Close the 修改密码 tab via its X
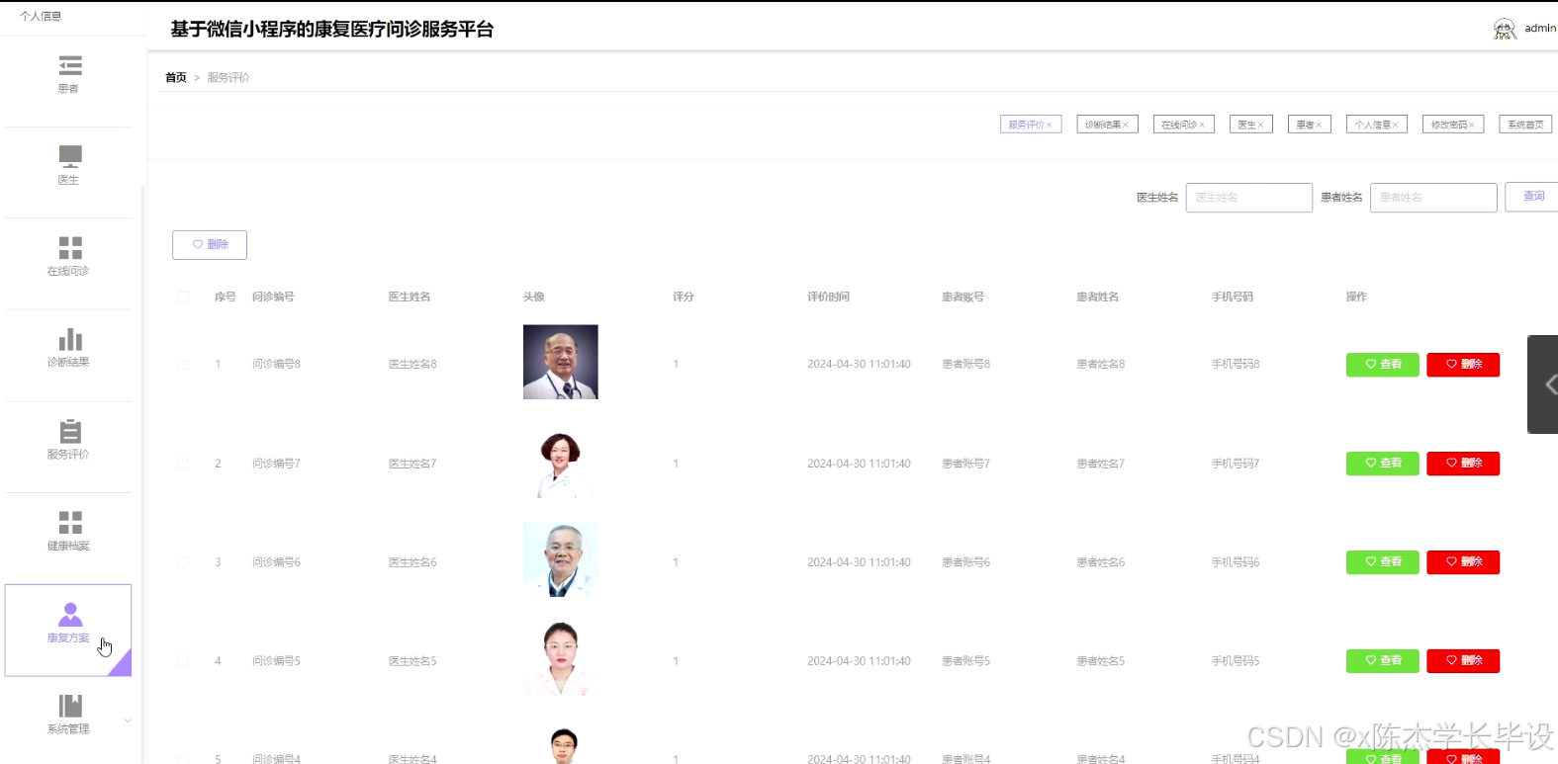1558x764 pixels. coord(1472,126)
